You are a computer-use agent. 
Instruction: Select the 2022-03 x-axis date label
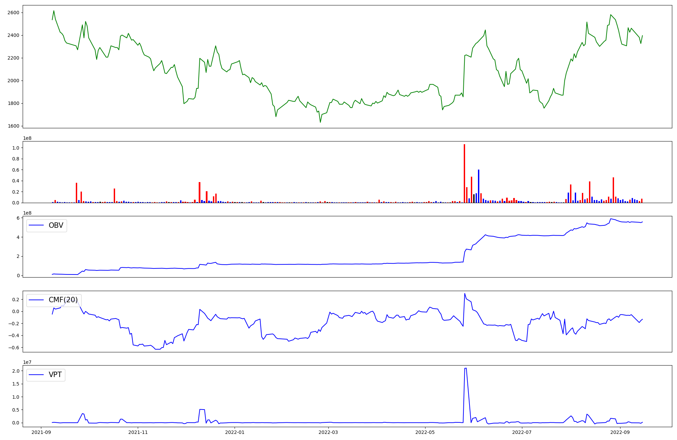[x=328, y=432]
